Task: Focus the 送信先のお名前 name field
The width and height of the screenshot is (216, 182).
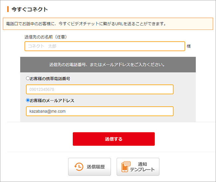Action: click(x=105, y=46)
